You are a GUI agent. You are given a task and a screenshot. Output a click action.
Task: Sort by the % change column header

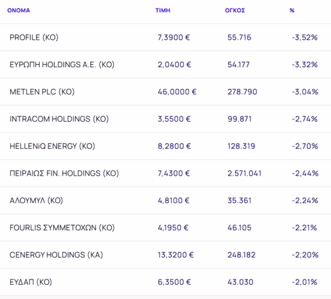(292, 10)
